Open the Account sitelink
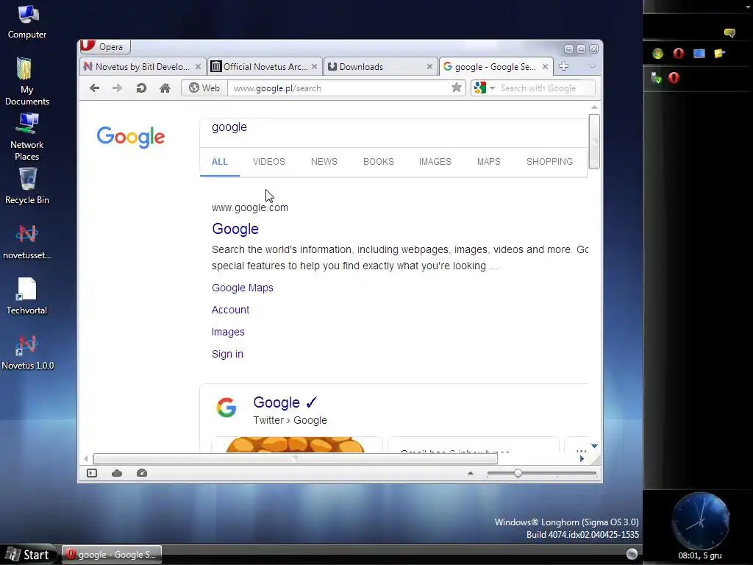 point(230,310)
